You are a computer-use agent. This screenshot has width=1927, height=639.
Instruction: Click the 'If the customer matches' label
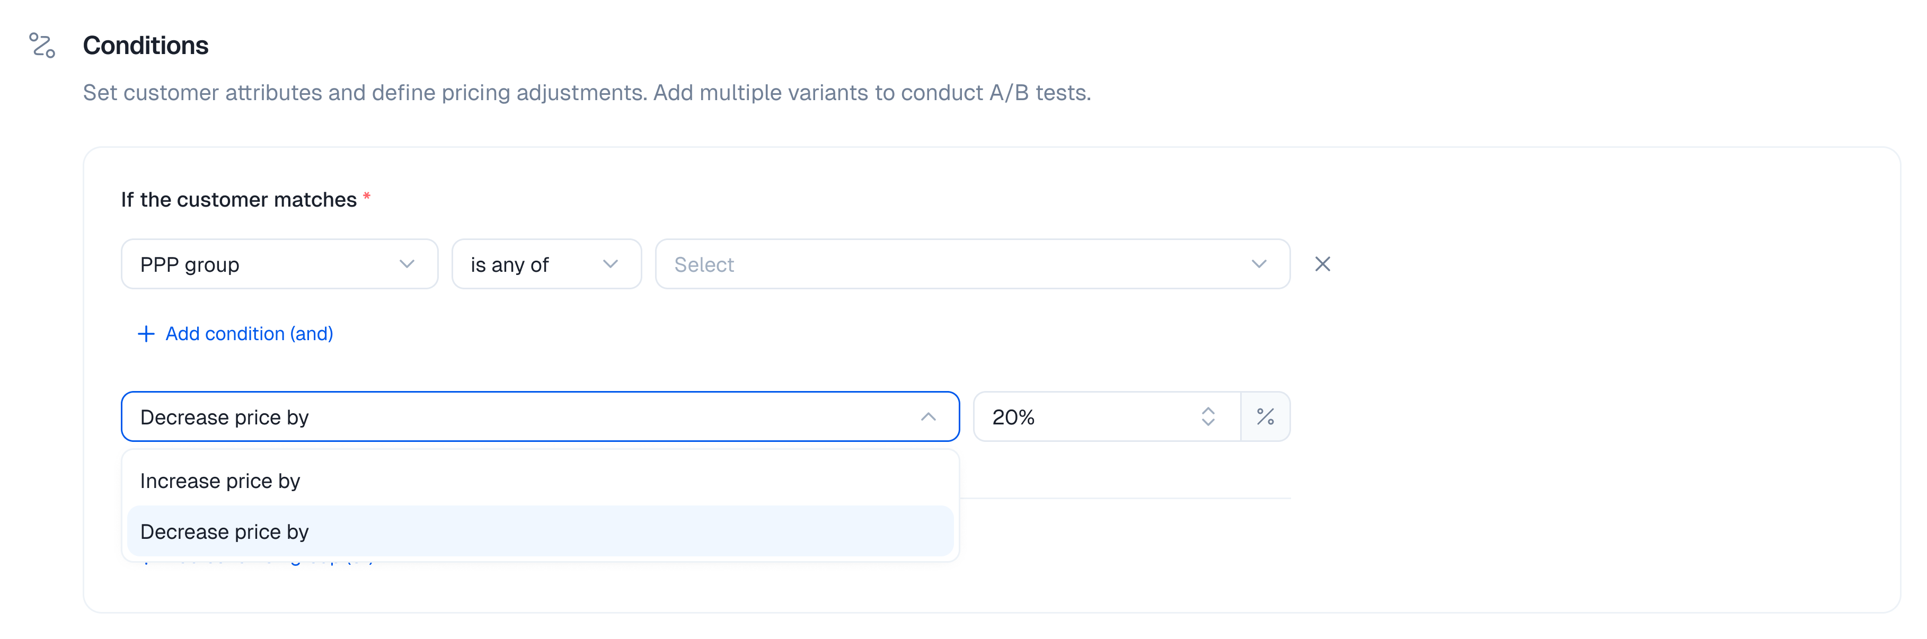[238, 200]
